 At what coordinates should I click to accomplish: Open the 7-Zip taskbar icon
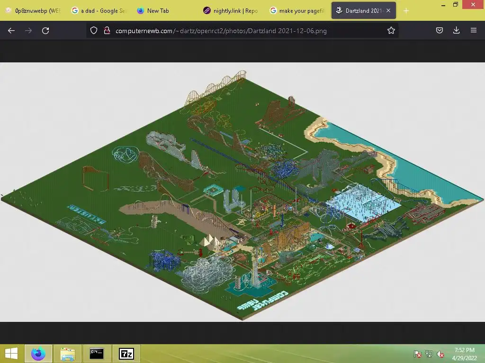coord(126,354)
